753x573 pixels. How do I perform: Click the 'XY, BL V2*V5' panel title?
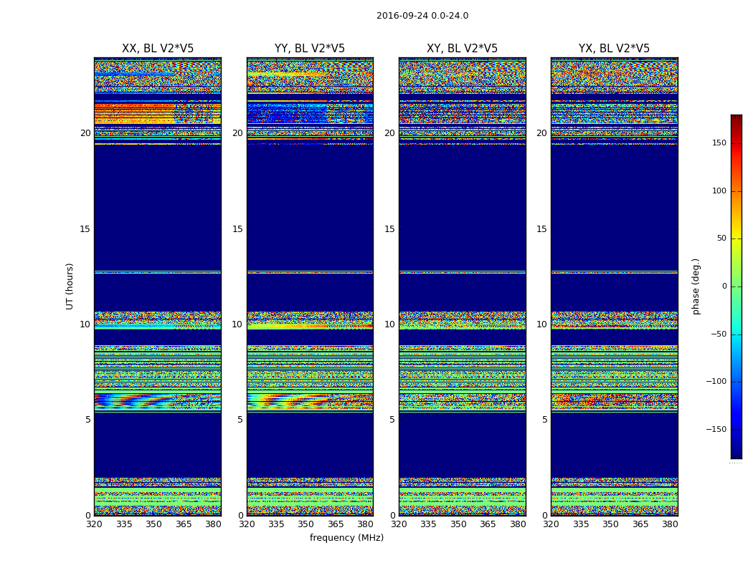click(462, 49)
